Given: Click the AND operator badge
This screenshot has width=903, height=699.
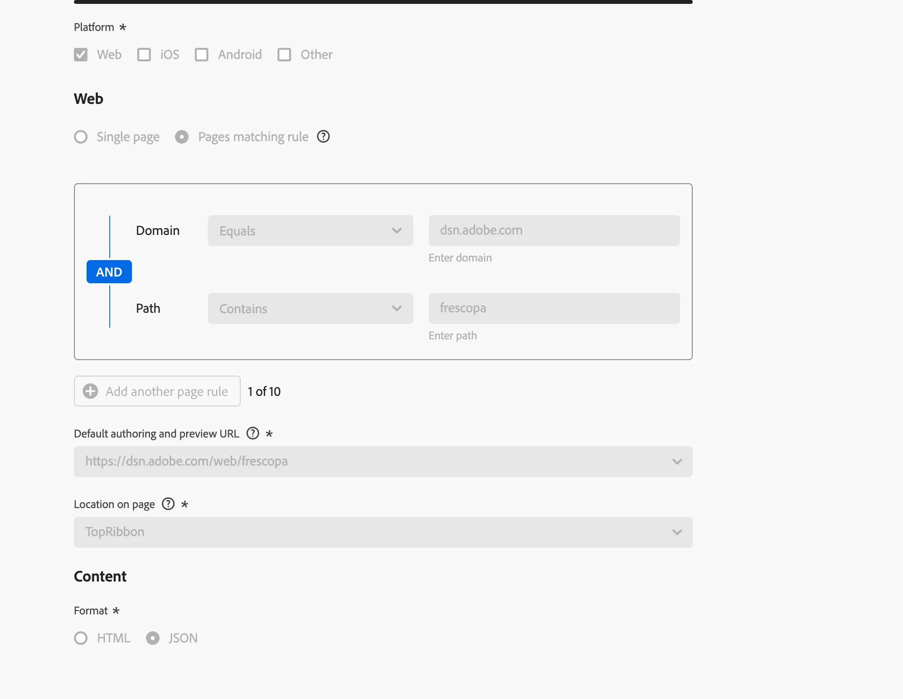Looking at the screenshot, I should [x=109, y=272].
